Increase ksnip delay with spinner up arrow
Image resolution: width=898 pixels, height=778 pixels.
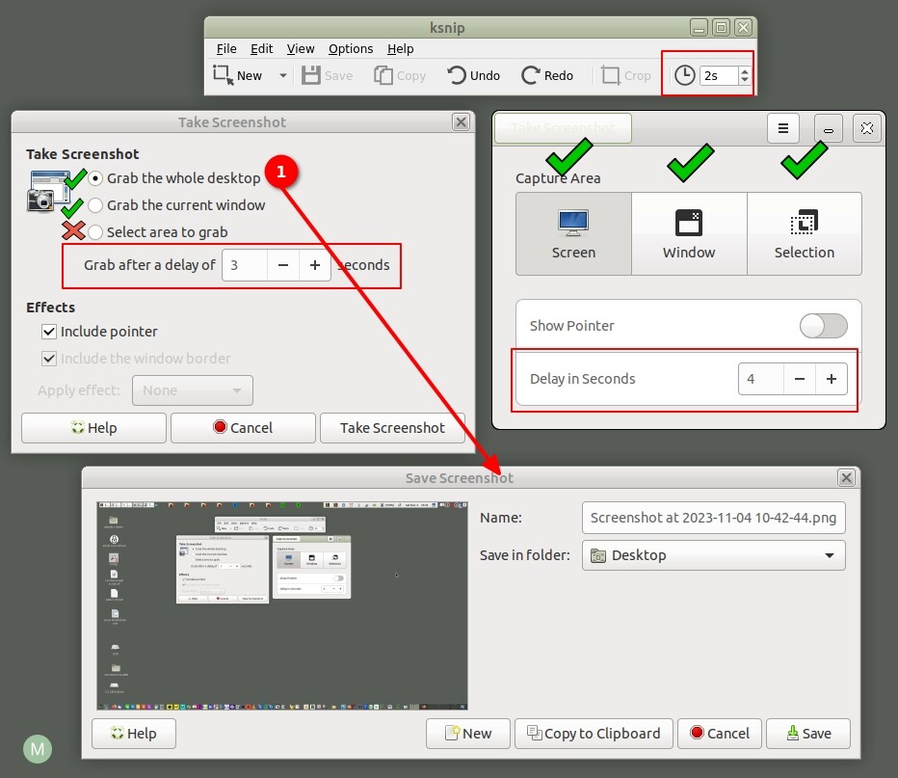pos(745,71)
